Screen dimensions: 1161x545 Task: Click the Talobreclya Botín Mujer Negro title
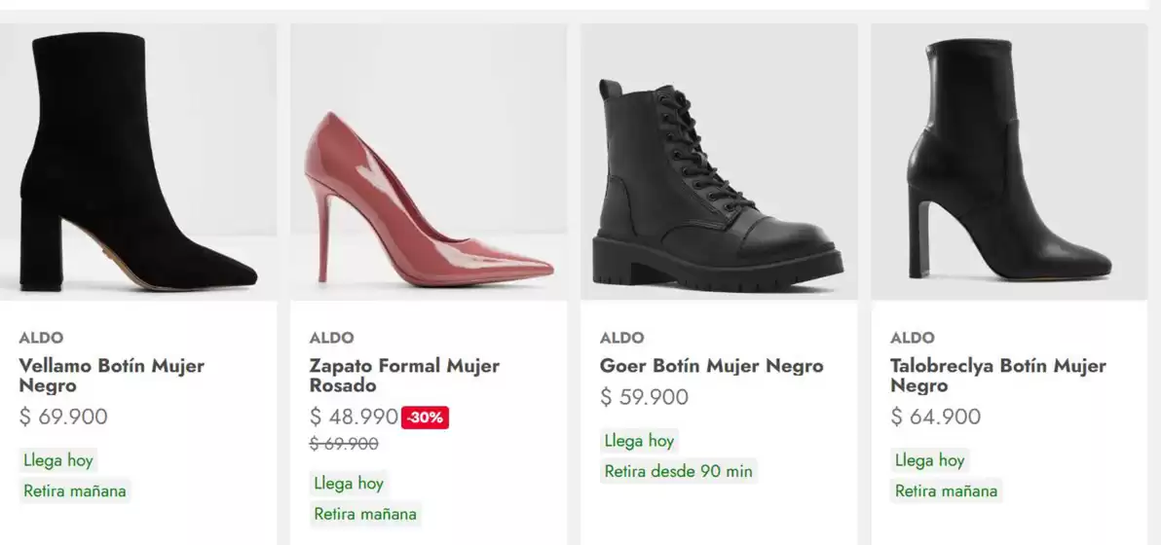click(997, 376)
